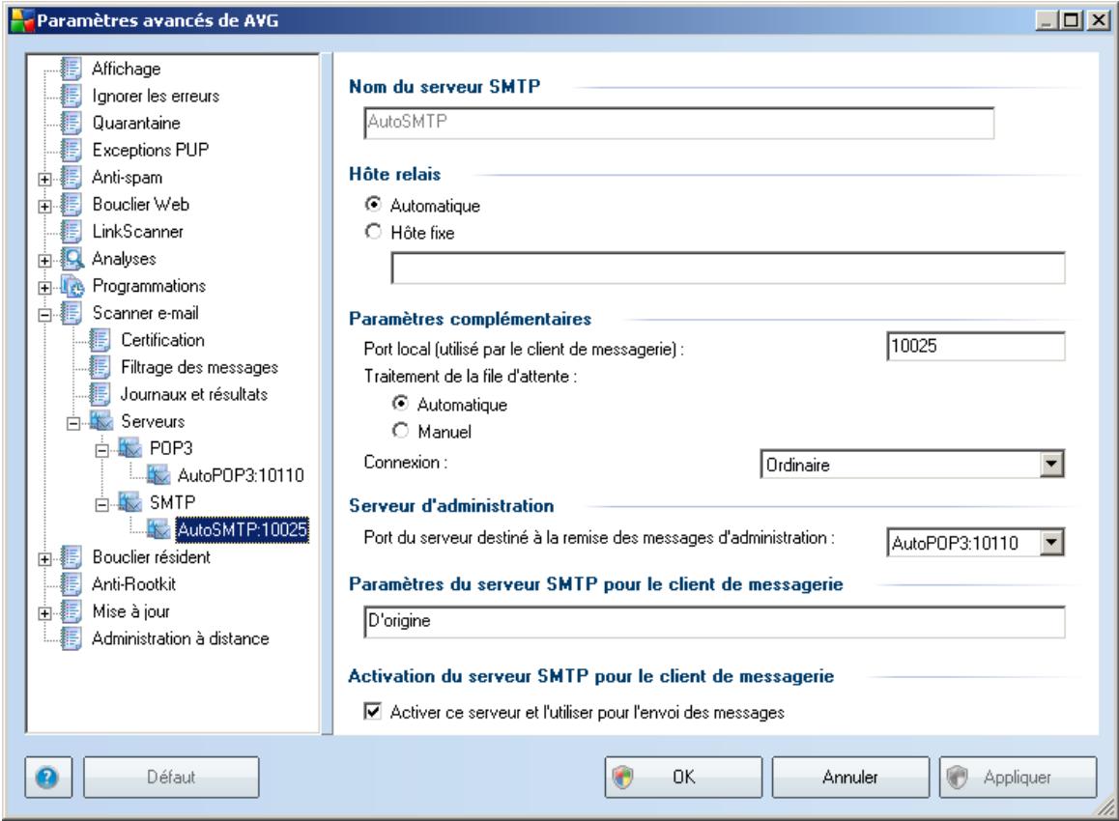Toggle Activer ce serveur checkbox
The image size is (1119, 821).
click(373, 711)
